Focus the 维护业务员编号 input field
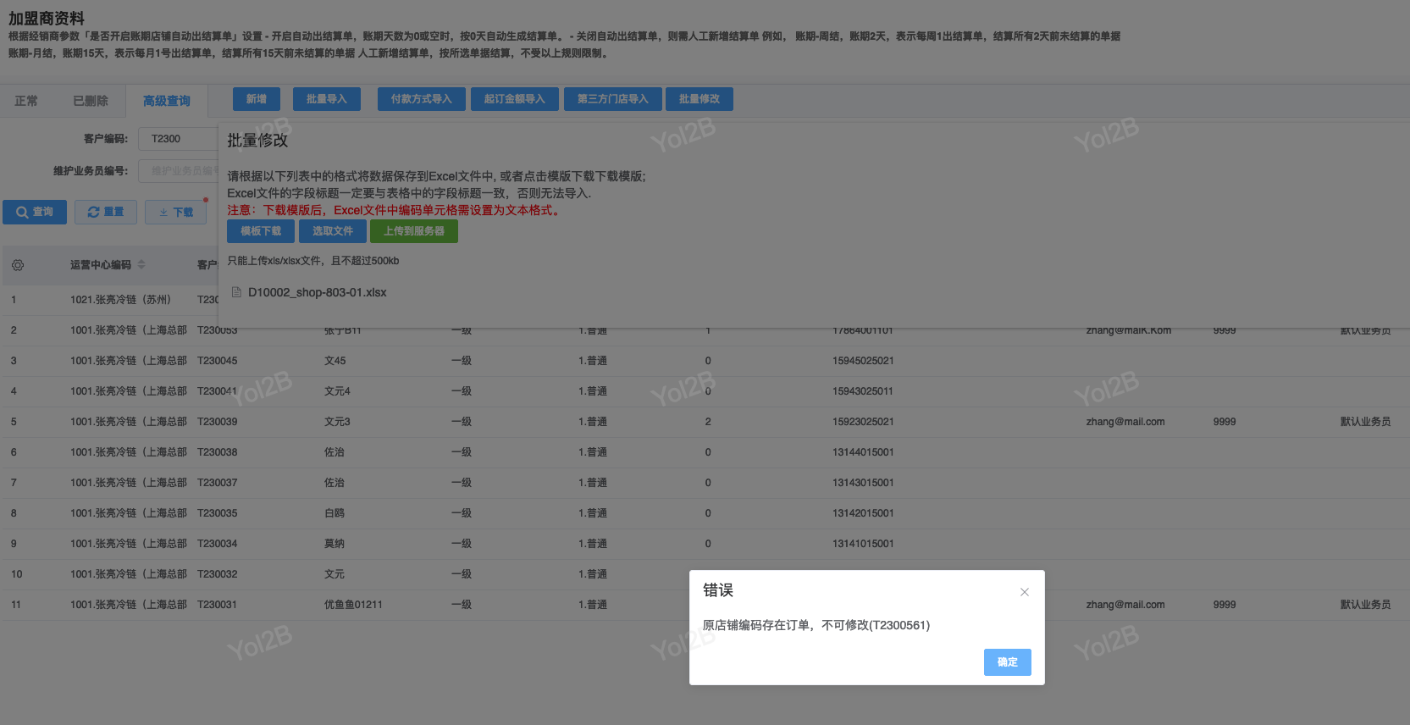The image size is (1410, 725). coord(178,171)
